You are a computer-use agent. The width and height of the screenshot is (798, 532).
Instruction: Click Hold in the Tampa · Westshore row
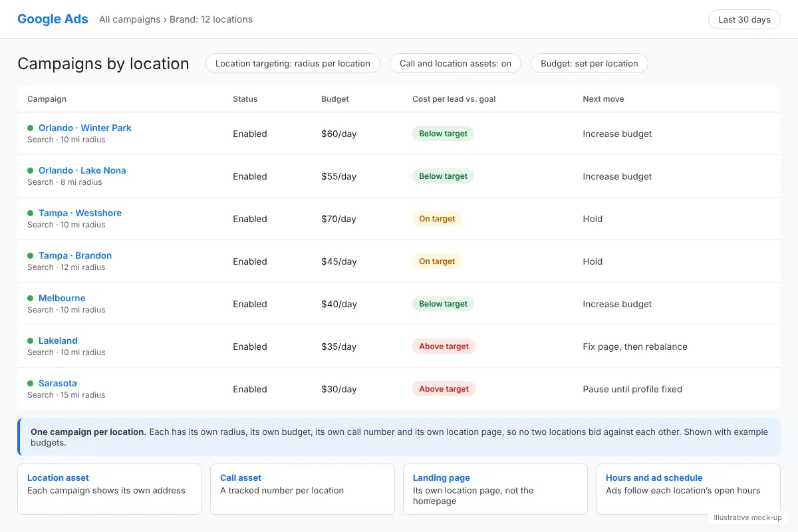point(593,219)
